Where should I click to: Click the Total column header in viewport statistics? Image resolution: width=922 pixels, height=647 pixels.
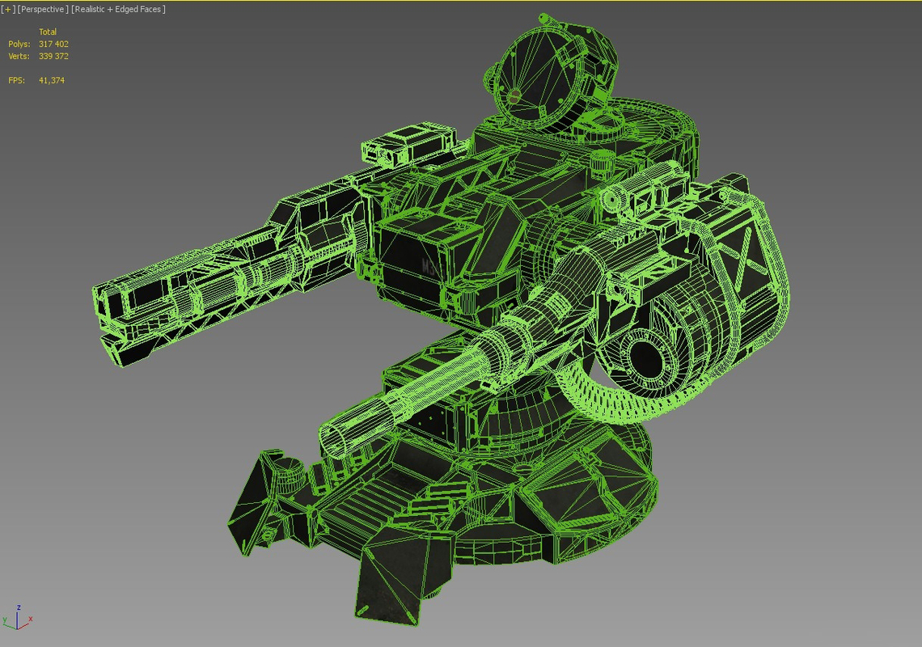[x=49, y=32]
